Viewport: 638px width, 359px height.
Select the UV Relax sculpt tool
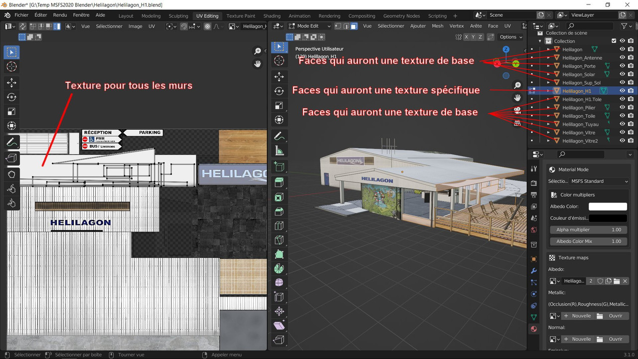tap(11, 189)
